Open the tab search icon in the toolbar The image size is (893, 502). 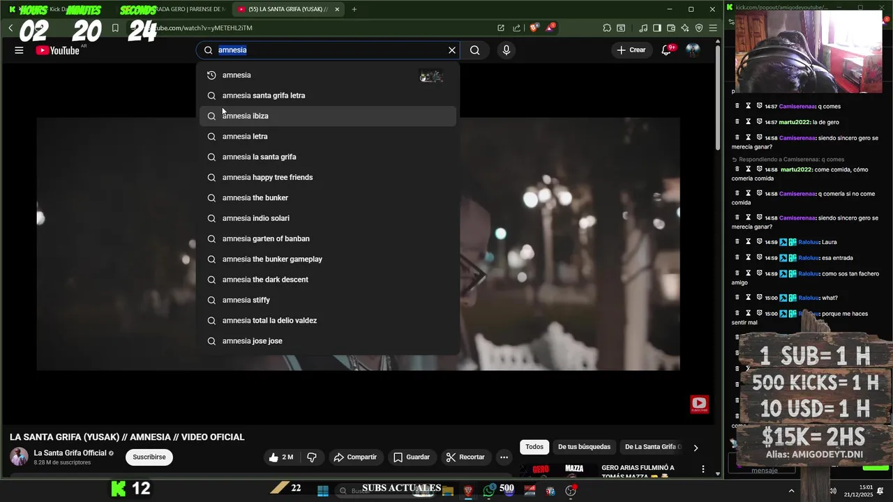click(621, 28)
